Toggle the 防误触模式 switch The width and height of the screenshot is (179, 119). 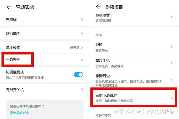click(x=78, y=75)
